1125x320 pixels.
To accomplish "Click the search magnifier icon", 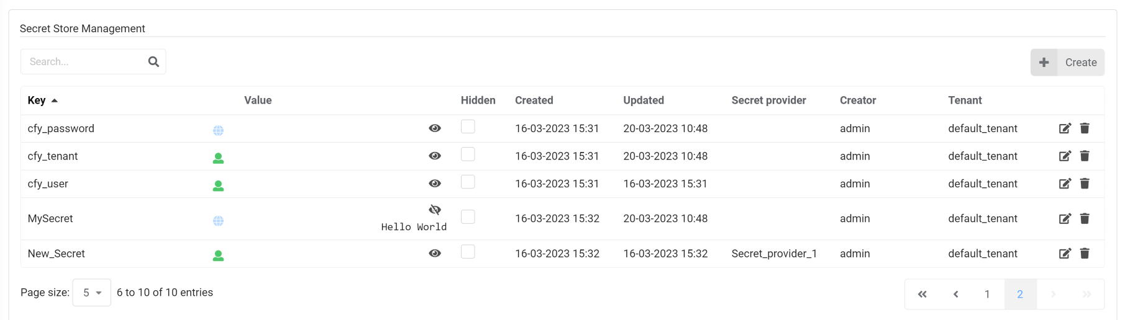I will [153, 61].
